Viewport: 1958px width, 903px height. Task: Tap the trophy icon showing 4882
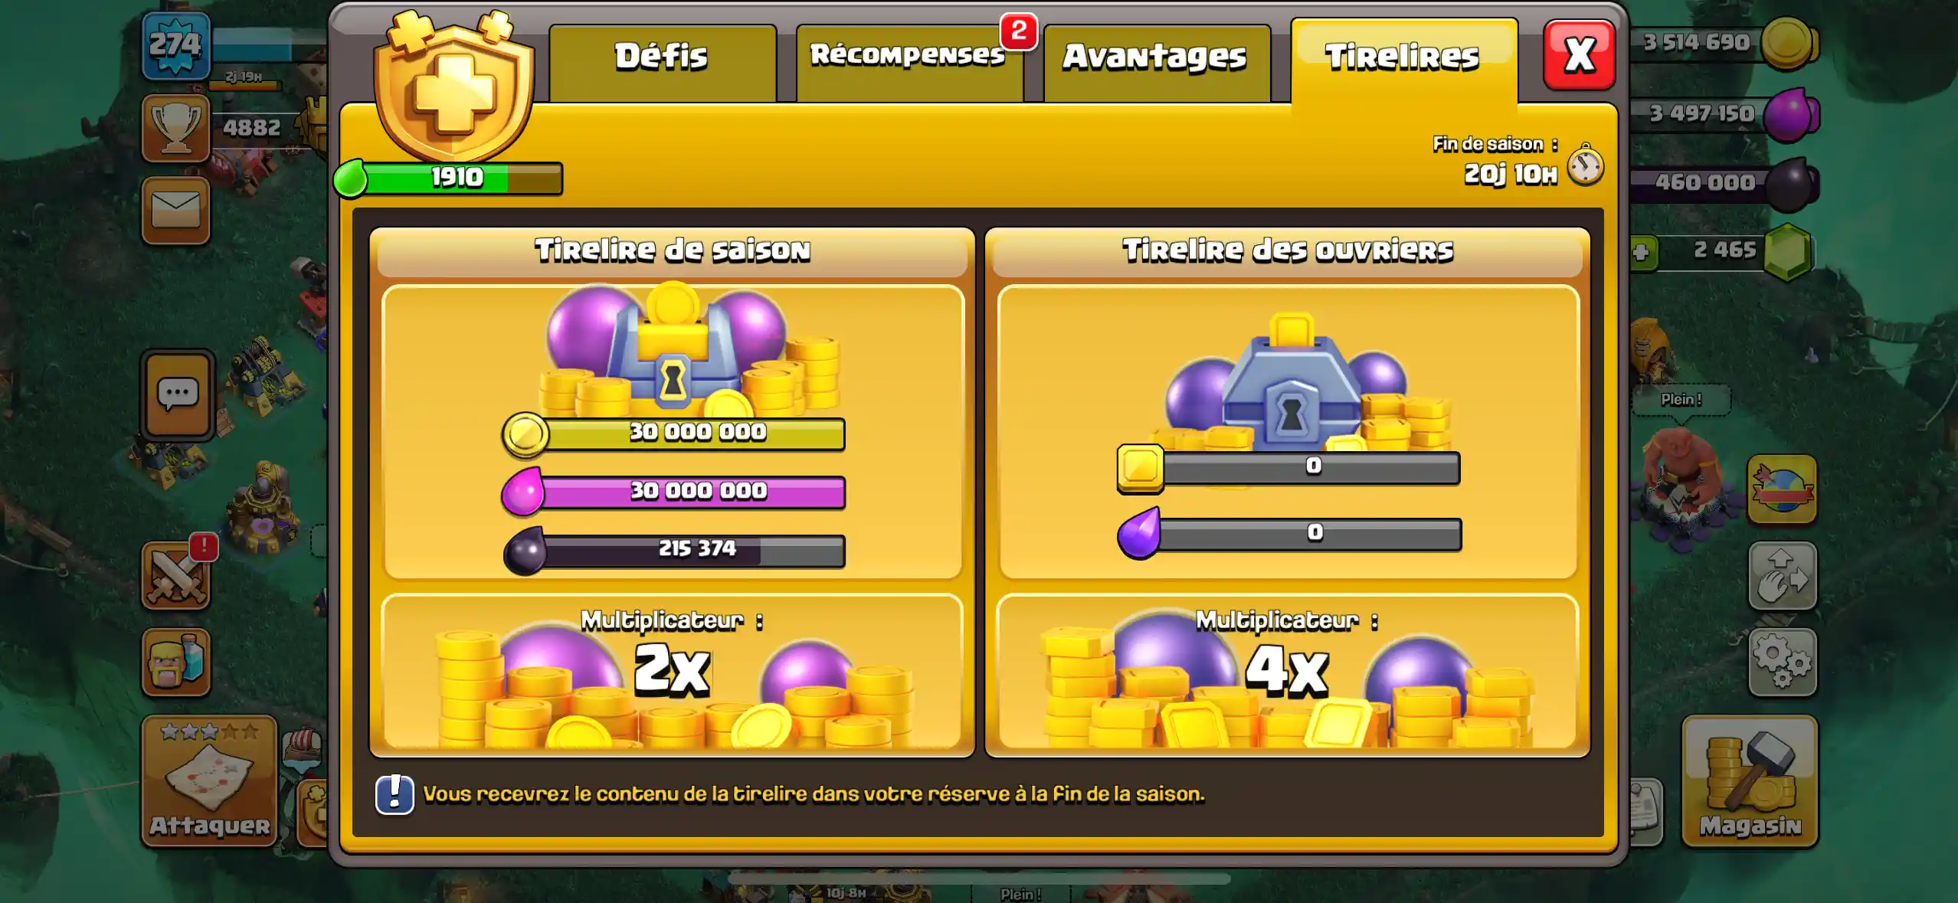(175, 128)
